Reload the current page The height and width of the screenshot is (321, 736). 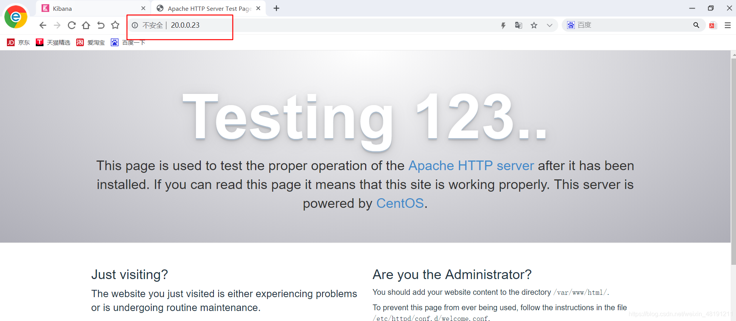(x=72, y=25)
